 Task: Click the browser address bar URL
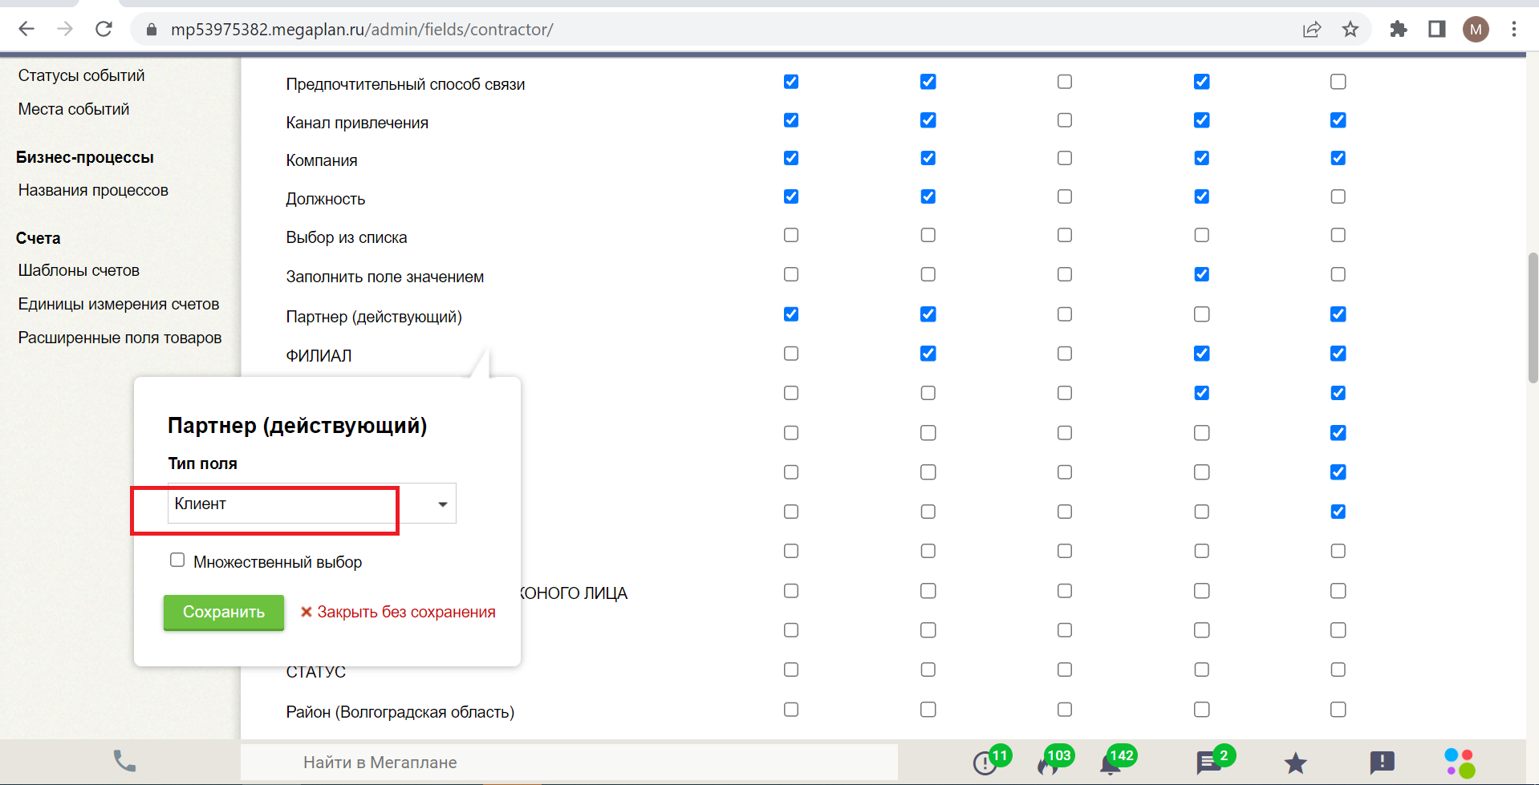tap(362, 30)
